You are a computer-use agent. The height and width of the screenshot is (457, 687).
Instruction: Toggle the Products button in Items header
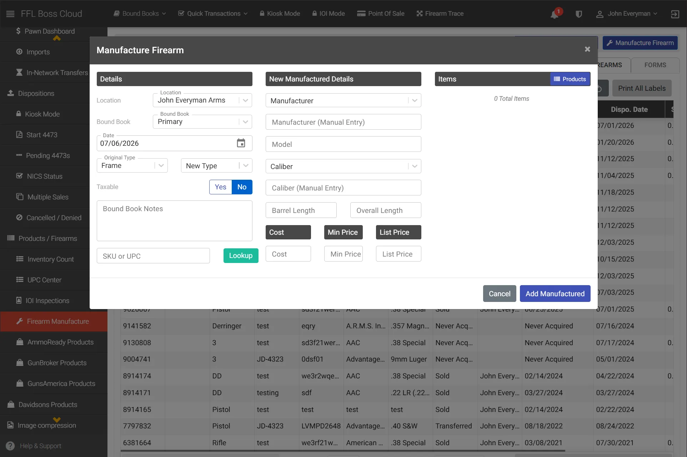570,79
